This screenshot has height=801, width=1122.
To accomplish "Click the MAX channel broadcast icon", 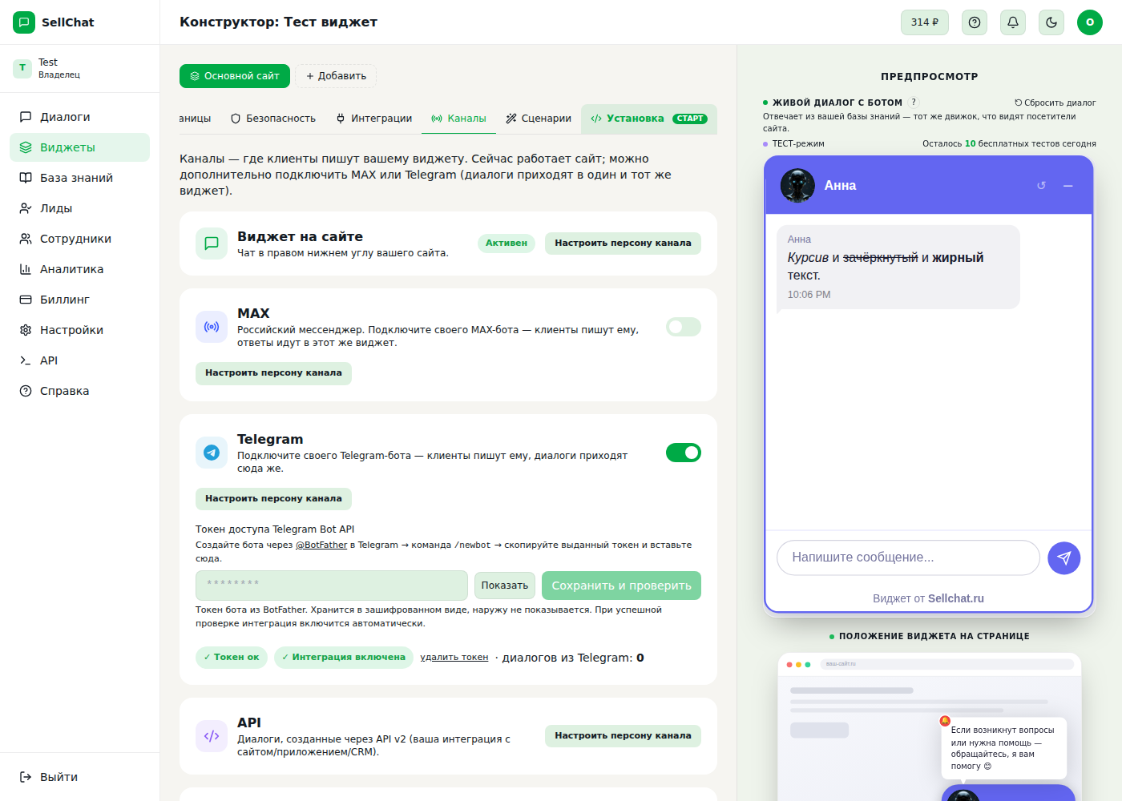I will click(212, 327).
